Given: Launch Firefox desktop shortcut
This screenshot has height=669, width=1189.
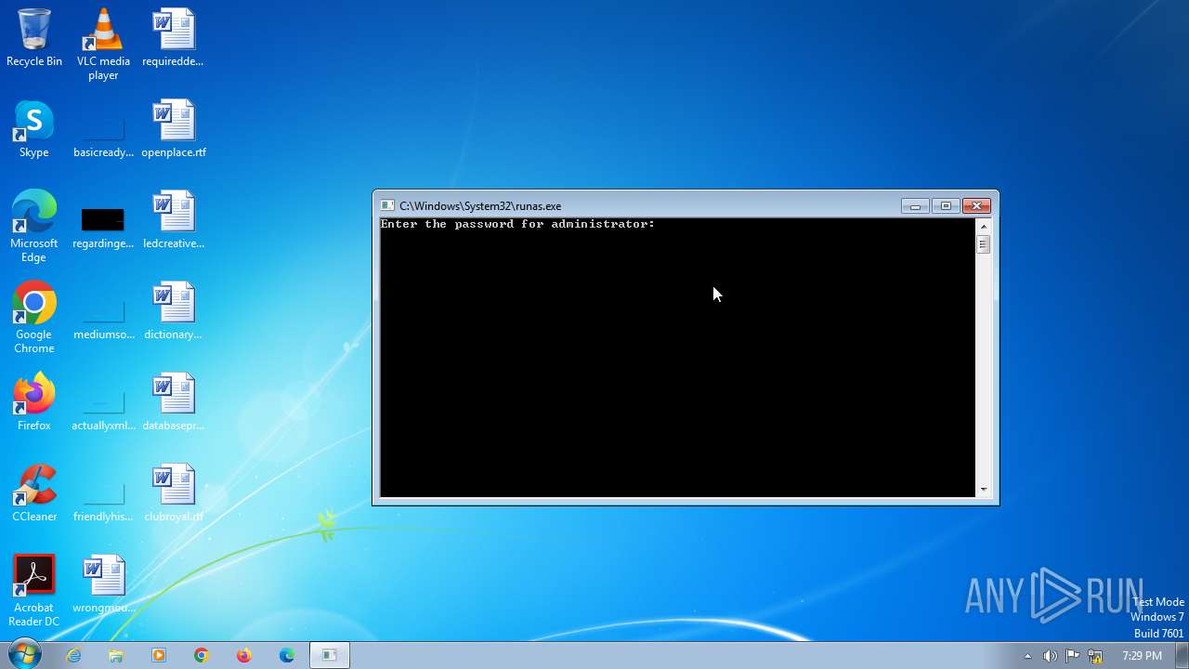Looking at the screenshot, I should 34,401.
